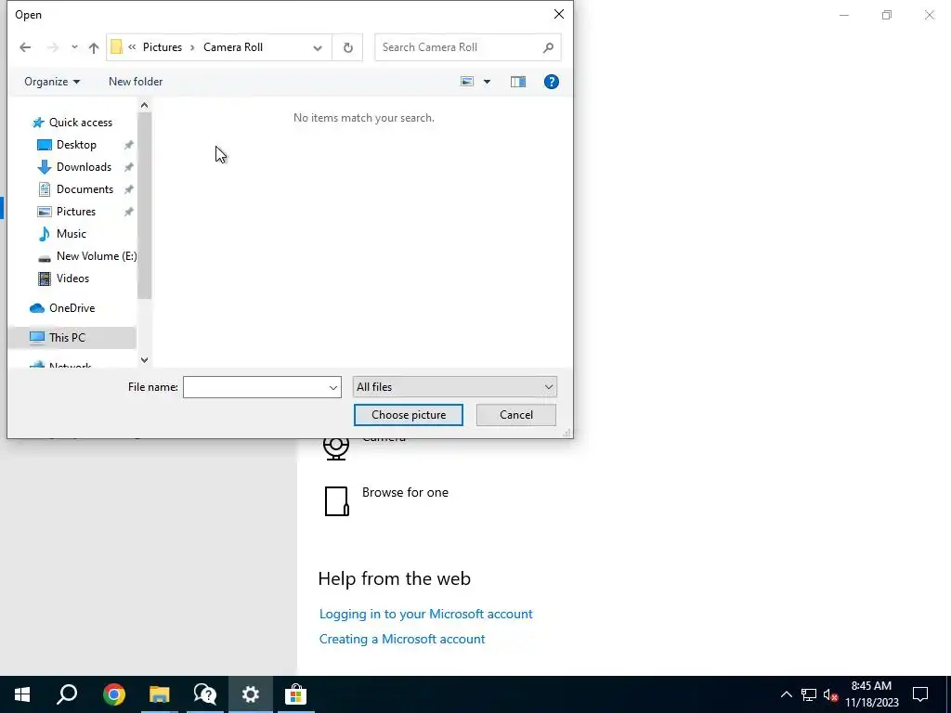Open the All files type dropdown
The height and width of the screenshot is (713, 951).
tap(454, 387)
